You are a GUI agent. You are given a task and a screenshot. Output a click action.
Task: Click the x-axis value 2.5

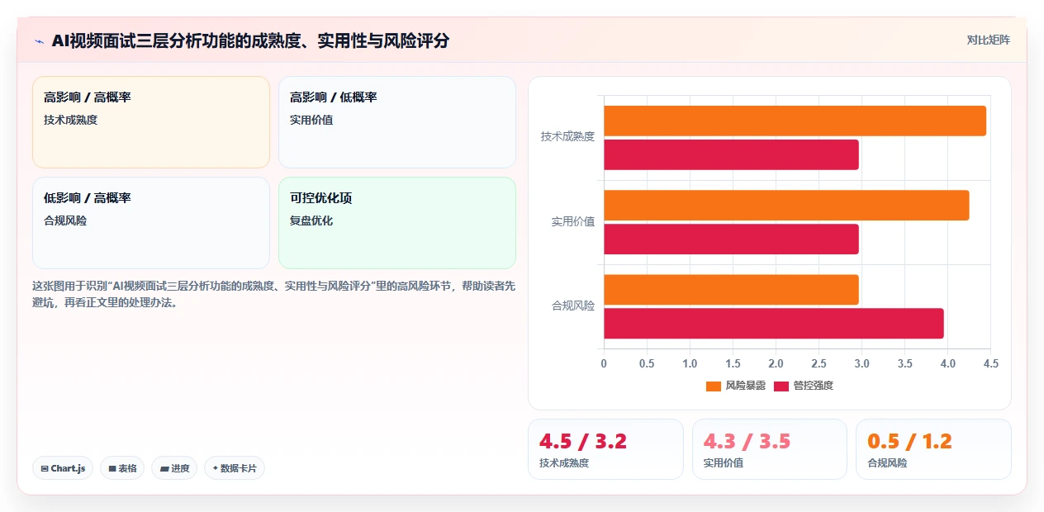click(x=819, y=363)
